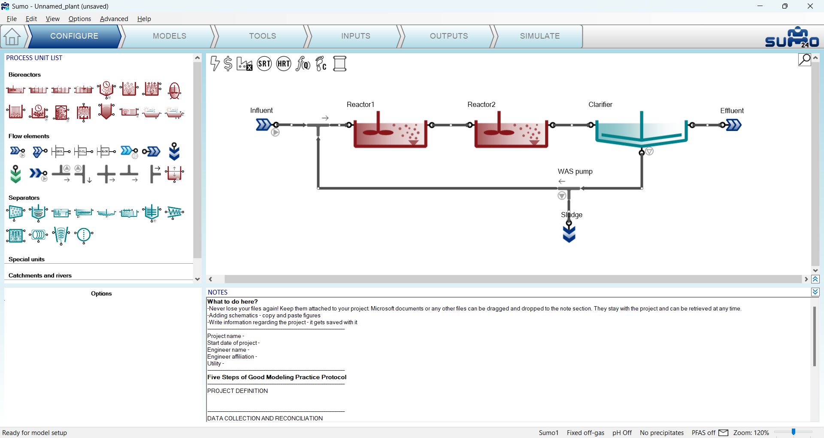Select the green downward chevron flow element

16,174
